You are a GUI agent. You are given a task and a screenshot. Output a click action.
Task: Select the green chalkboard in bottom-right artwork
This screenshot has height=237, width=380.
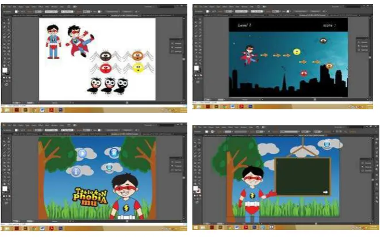click(303, 177)
